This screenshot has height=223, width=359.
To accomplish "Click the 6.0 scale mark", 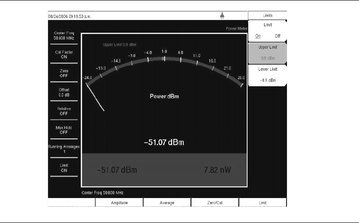I will pyautogui.click(x=181, y=52).
